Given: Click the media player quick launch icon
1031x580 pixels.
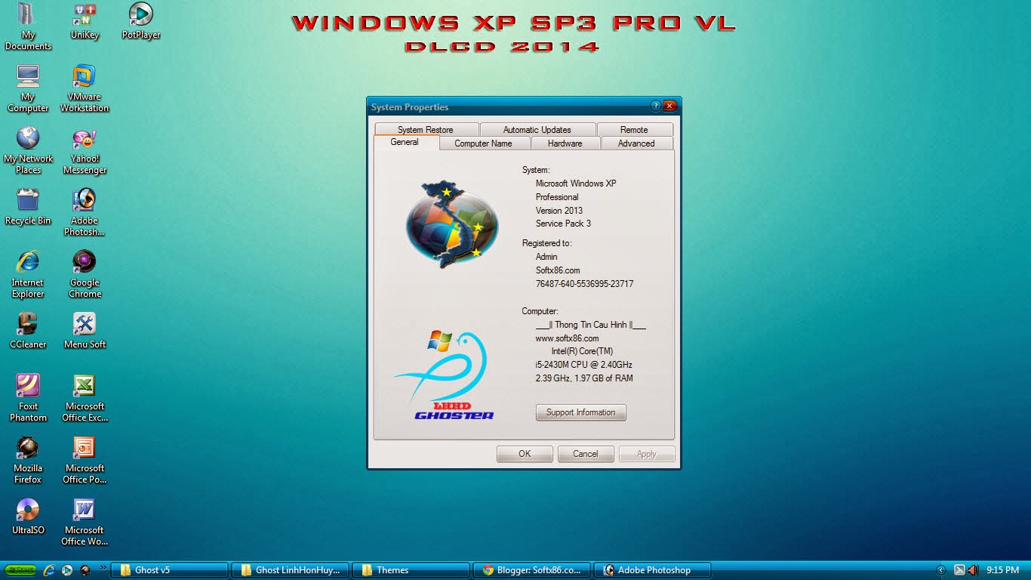Looking at the screenshot, I should point(67,570).
